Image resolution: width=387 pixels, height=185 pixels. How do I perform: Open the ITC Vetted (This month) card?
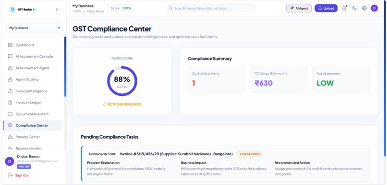[278, 79]
